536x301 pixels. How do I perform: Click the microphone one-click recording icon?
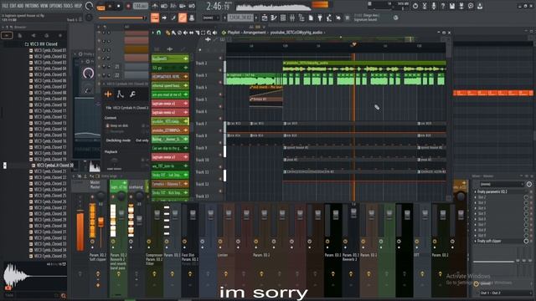tap(434, 6)
